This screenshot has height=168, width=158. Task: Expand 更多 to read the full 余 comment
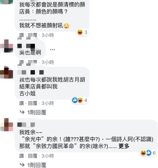click(124, 146)
